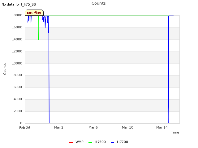Click the green LI7500 dip near 14000
Image resolution: width=198 pixels, height=148 pixels.
(38, 40)
